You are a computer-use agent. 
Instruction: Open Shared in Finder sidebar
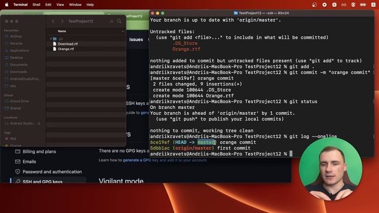pyautogui.click(x=15, y=108)
